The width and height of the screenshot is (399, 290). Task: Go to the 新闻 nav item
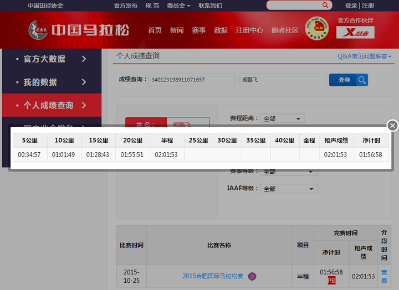177,30
